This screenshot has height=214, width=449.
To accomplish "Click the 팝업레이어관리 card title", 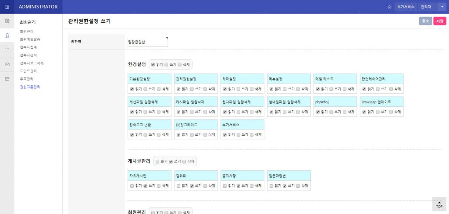I will click(x=374, y=79).
